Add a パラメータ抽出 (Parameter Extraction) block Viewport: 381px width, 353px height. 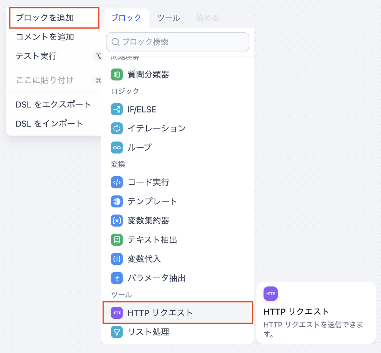point(157,278)
